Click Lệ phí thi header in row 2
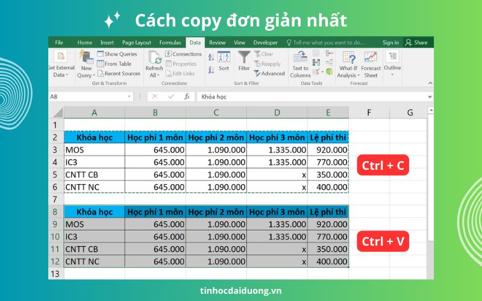 coord(328,137)
